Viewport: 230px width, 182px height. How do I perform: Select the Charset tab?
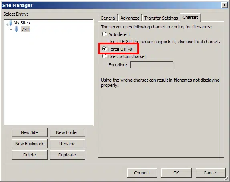point(190,17)
